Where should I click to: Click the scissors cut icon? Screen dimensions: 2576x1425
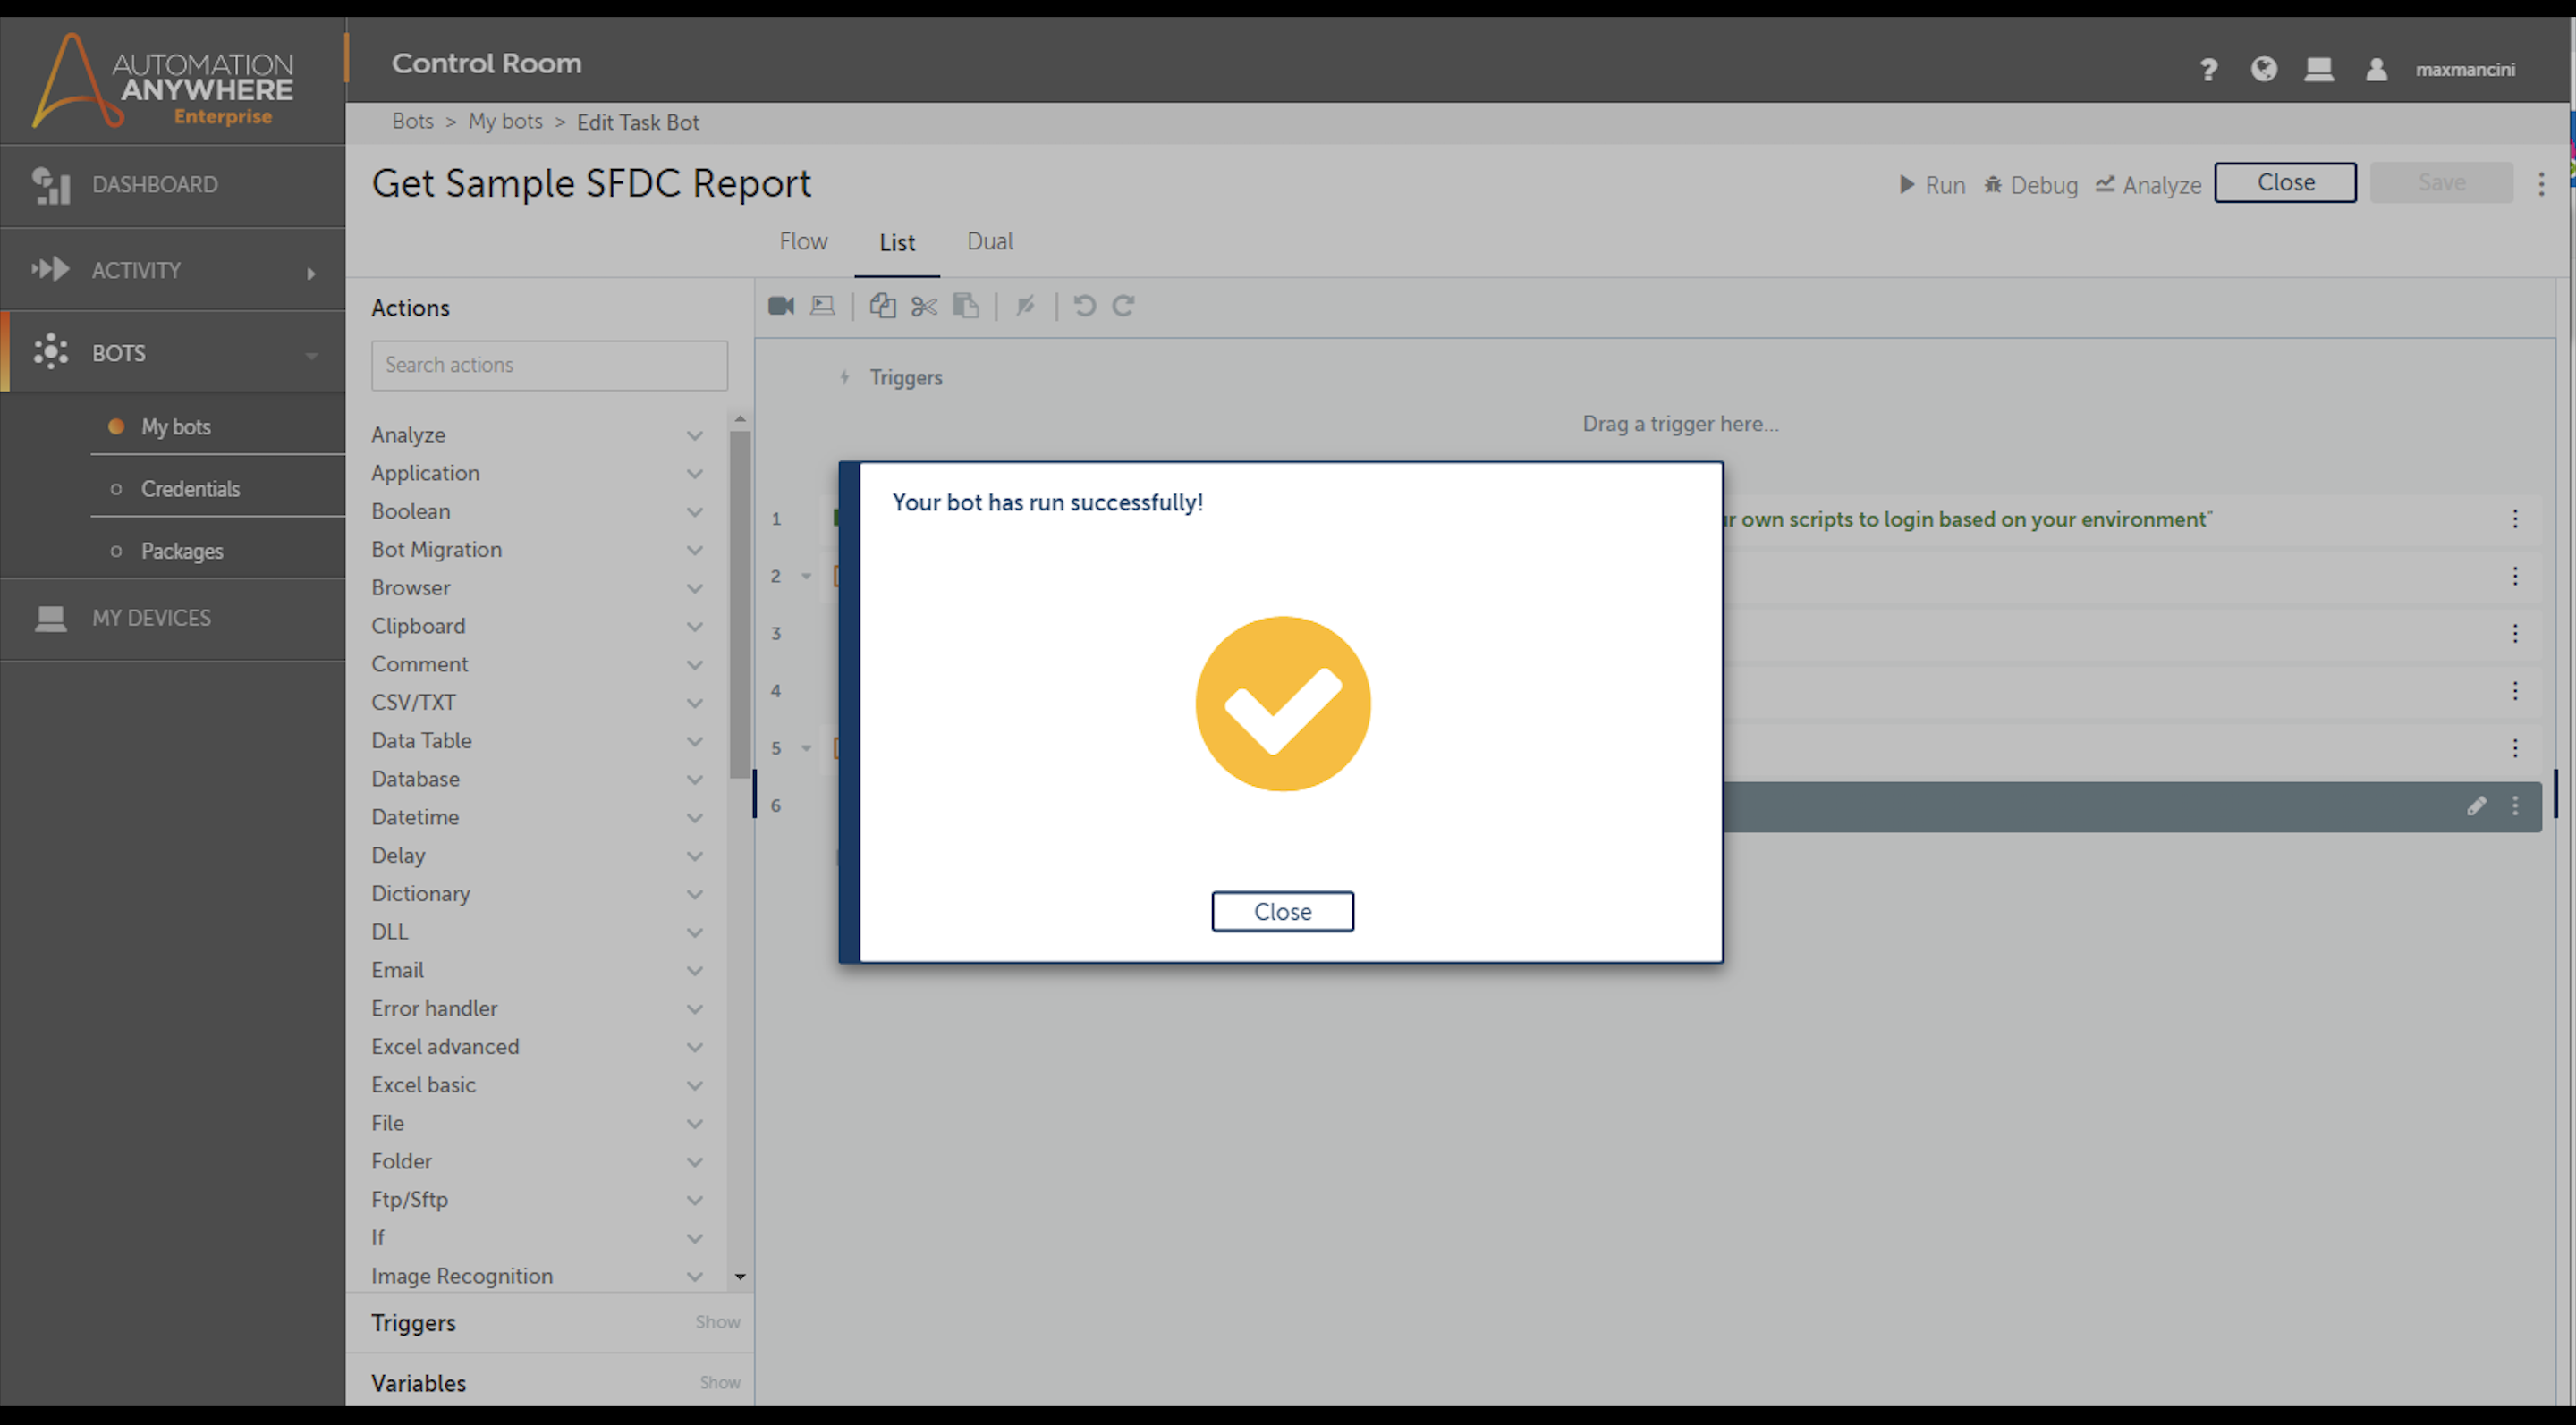pos(924,306)
